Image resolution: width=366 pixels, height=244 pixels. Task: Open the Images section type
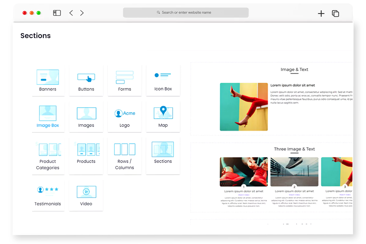tap(86, 117)
